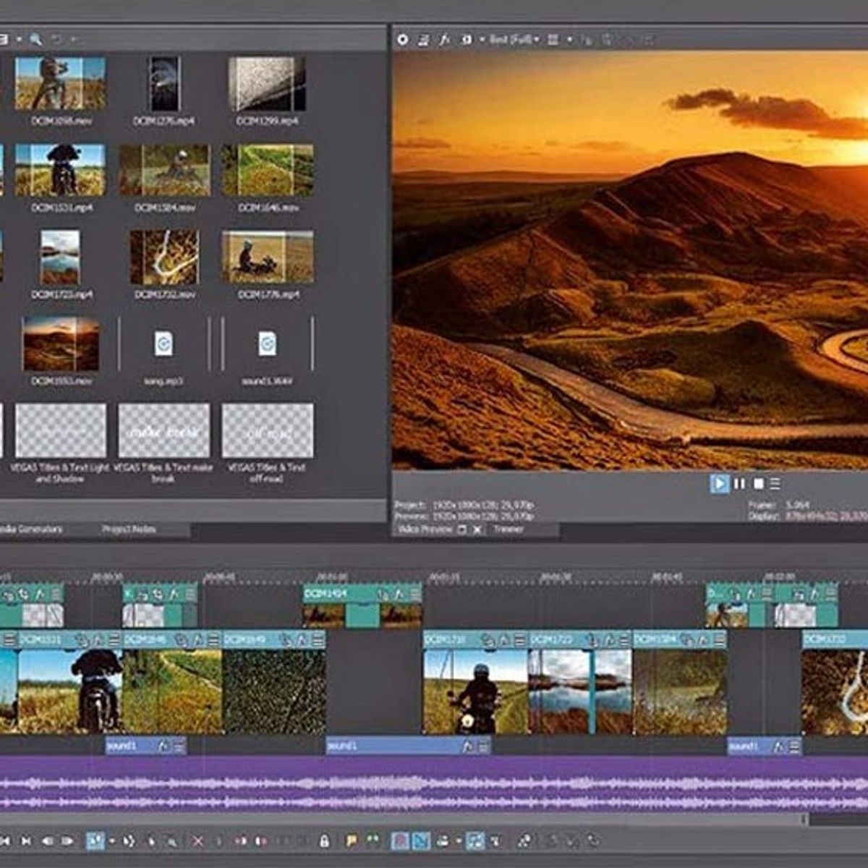Image resolution: width=868 pixels, height=868 pixels.
Task: Open Video Output FX in preview toolbar
Action: pos(445,40)
